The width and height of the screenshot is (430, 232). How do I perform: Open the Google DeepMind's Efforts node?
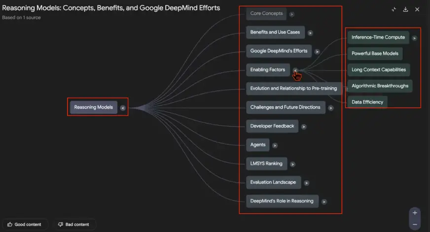tap(279, 51)
